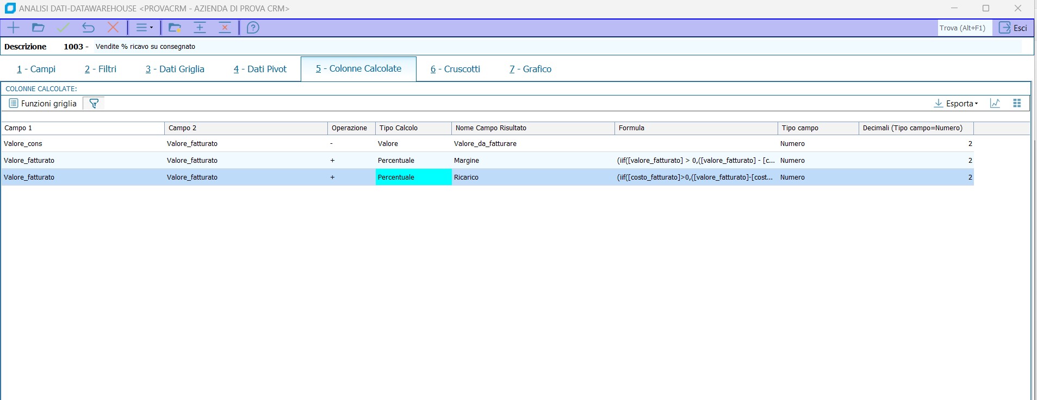Click the grid filter funnel icon
Image resolution: width=1037 pixels, height=400 pixels.
pyautogui.click(x=94, y=104)
